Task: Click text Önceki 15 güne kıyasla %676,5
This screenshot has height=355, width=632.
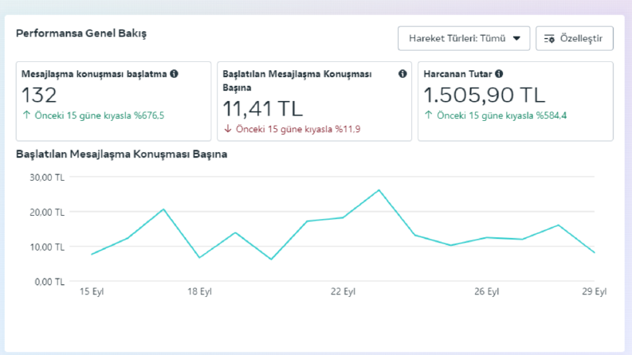Action: point(99,115)
